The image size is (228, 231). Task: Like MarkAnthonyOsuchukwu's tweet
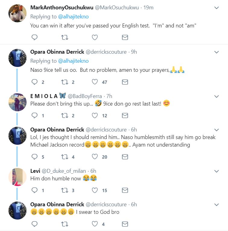95,37
